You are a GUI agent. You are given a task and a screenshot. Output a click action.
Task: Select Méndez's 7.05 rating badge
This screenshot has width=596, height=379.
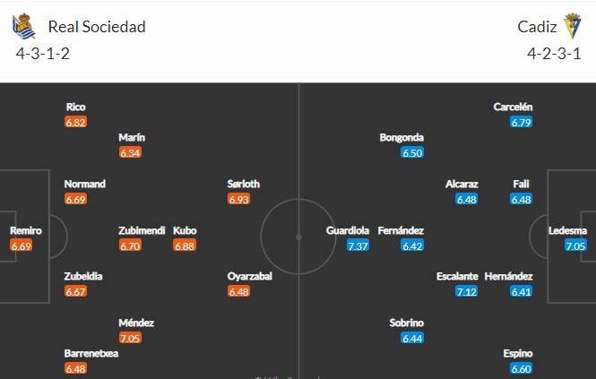click(130, 338)
